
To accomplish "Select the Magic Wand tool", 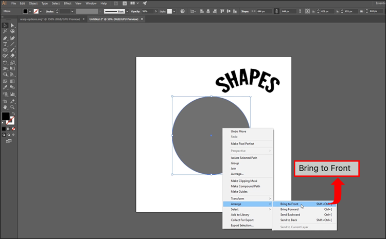I will click(x=5, y=31).
